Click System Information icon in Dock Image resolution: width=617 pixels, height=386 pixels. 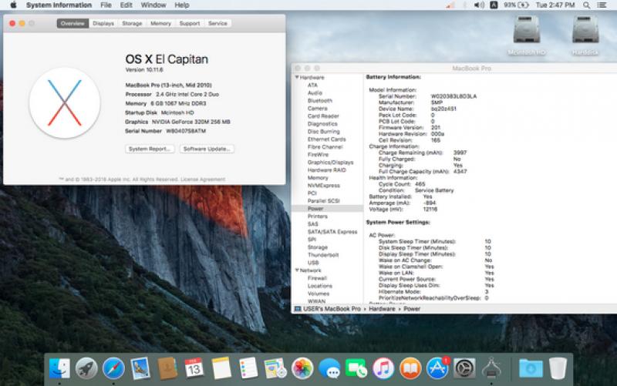[x=491, y=368]
